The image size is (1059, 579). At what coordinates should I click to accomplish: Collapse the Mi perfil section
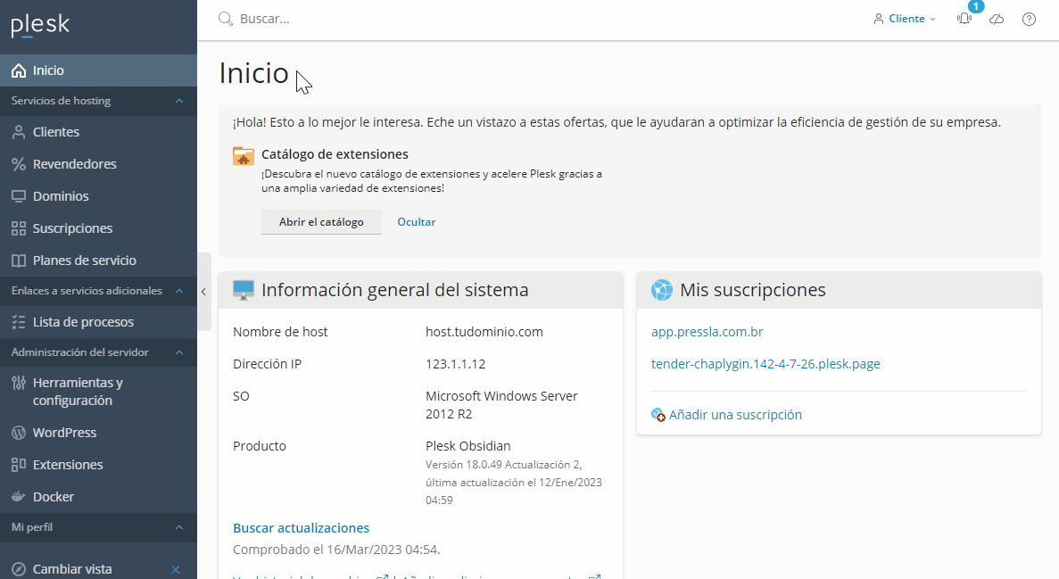179,527
